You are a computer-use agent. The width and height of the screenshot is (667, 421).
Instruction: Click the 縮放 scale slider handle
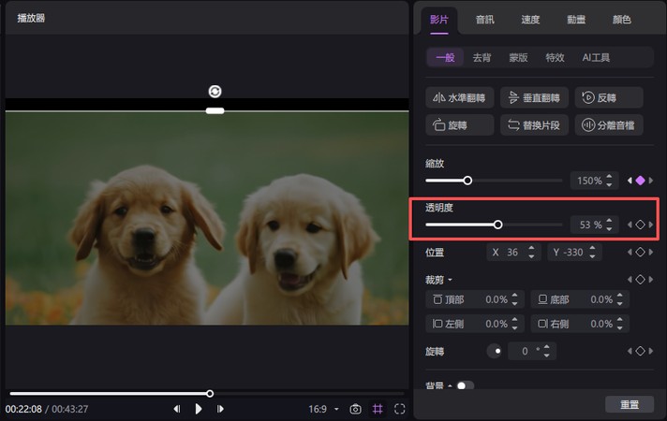pos(467,181)
